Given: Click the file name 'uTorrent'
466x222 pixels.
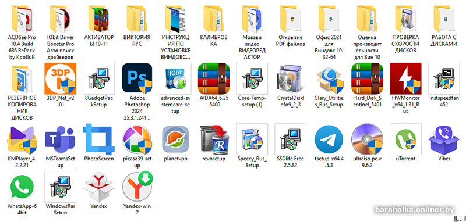Looking at the screenshot, I should (x=405, y=159).
